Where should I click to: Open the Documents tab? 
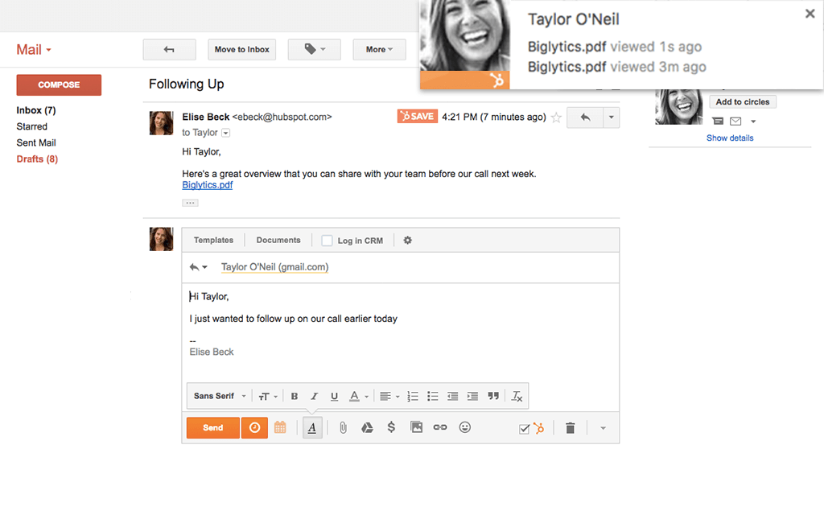[x=278, y=240]
